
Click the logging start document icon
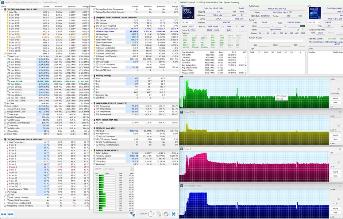pyautogui.click(x=159, y=214)
